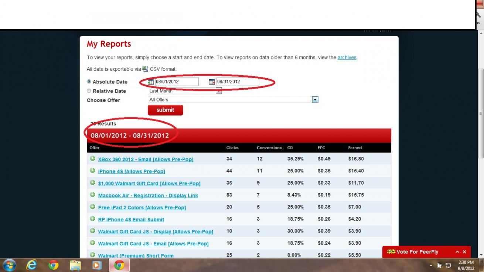Open the start date calendar picker
Viewport: 484px width, 272px height.
point(151,82)
